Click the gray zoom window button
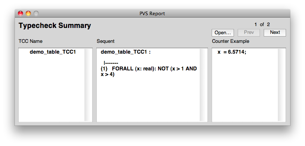The image size is (305, 146). (36, 13)
